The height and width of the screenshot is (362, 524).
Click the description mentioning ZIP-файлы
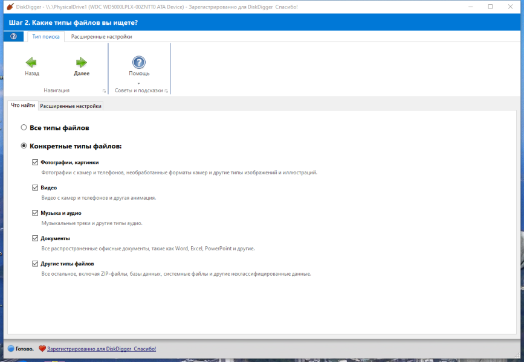176,274
